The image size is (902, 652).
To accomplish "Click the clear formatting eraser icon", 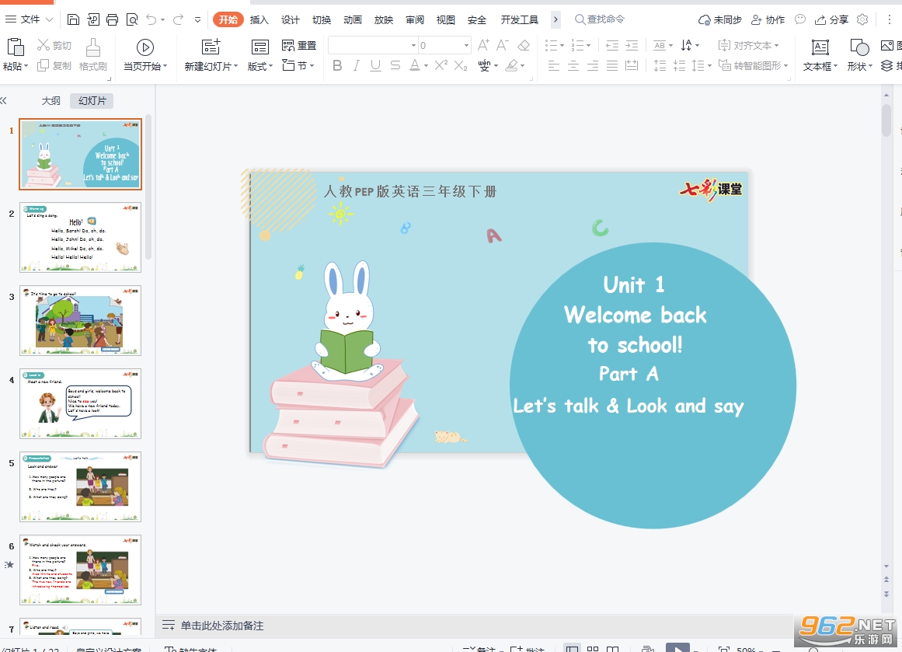I will point(524,45).
